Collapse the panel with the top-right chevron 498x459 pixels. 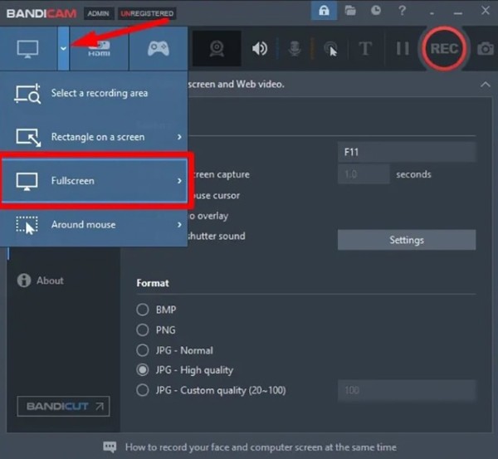click(485, 85)
